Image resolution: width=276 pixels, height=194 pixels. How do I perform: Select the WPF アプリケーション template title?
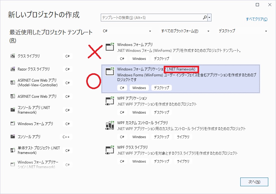click(132, 98)
